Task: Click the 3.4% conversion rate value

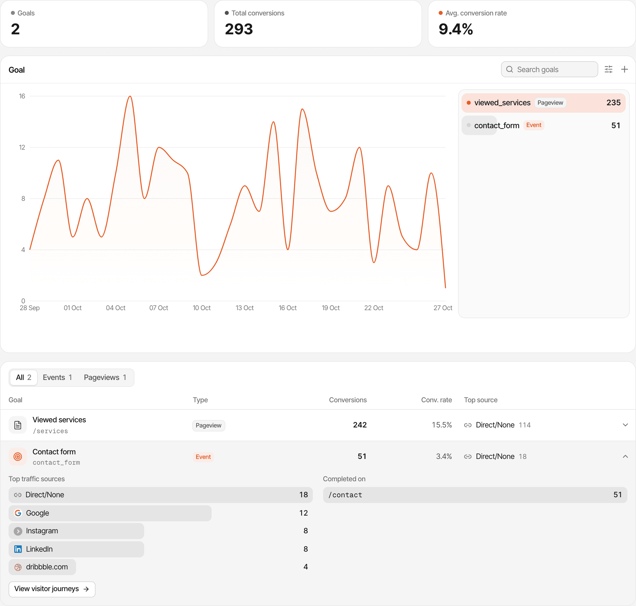Action: [x=444, y=456]
